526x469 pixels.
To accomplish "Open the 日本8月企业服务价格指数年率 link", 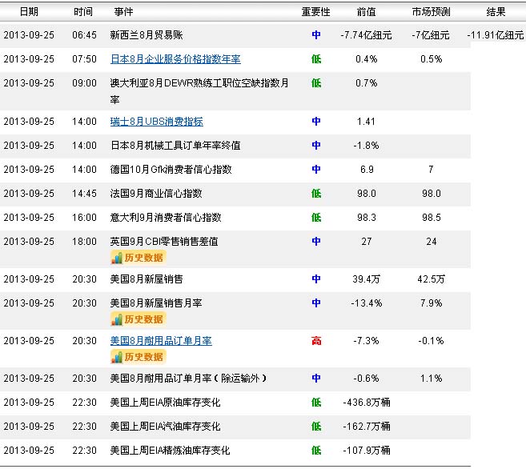I will click(175, 59).
